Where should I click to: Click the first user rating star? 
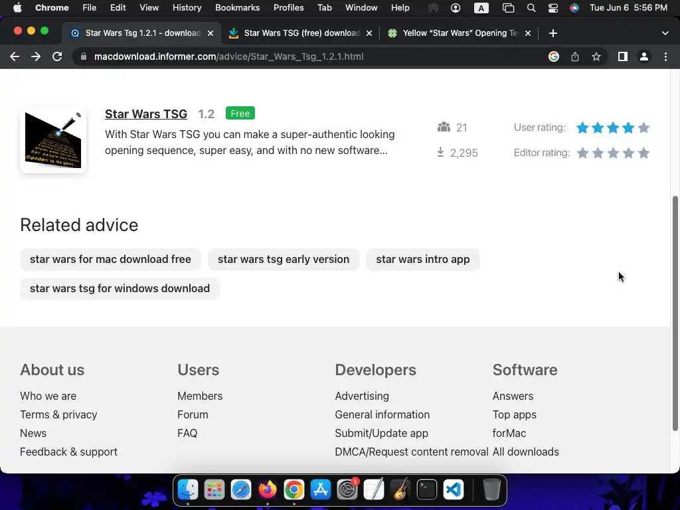tap(582, 127)
